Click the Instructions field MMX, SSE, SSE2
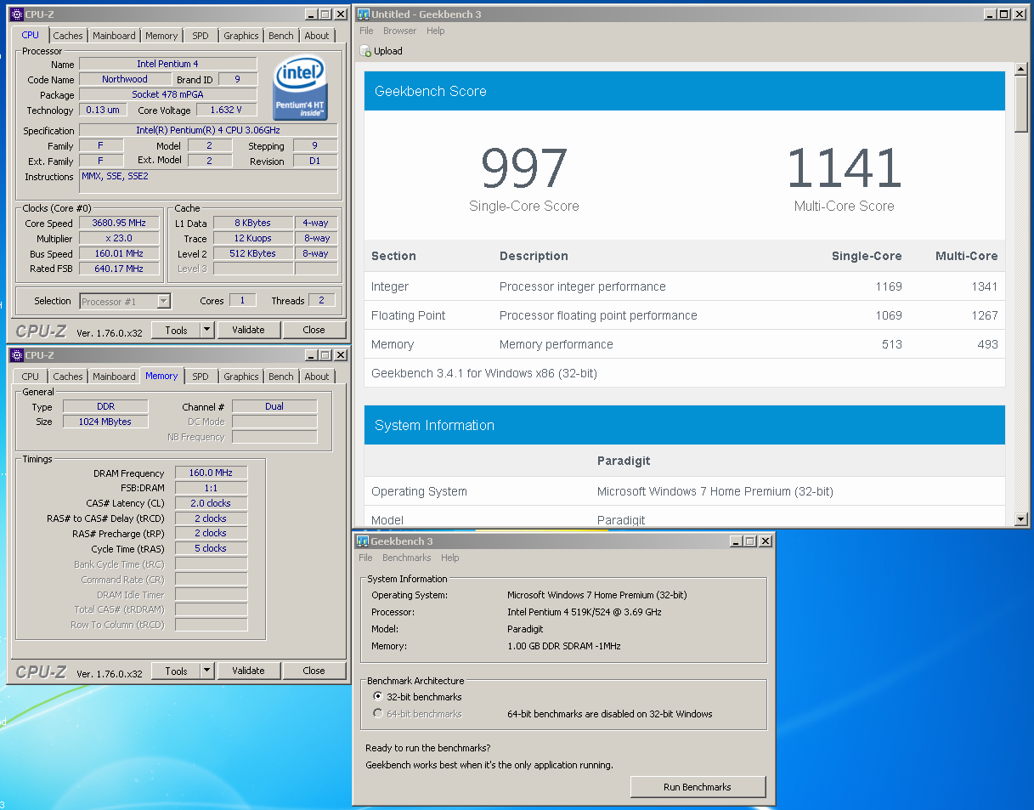This screenshot has width=1034, height=810. coord(208,181)
